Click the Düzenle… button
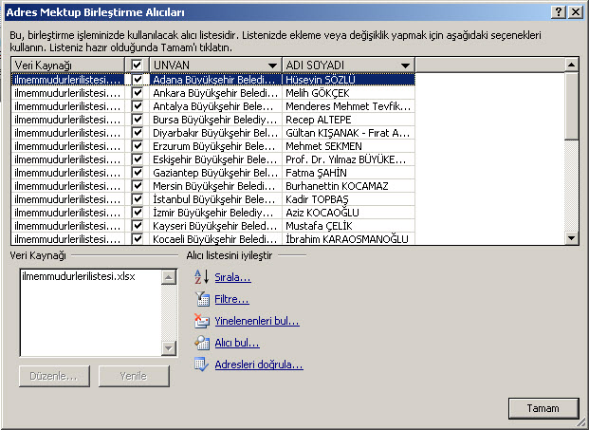 pyautogui.click(x=54, y=376)
